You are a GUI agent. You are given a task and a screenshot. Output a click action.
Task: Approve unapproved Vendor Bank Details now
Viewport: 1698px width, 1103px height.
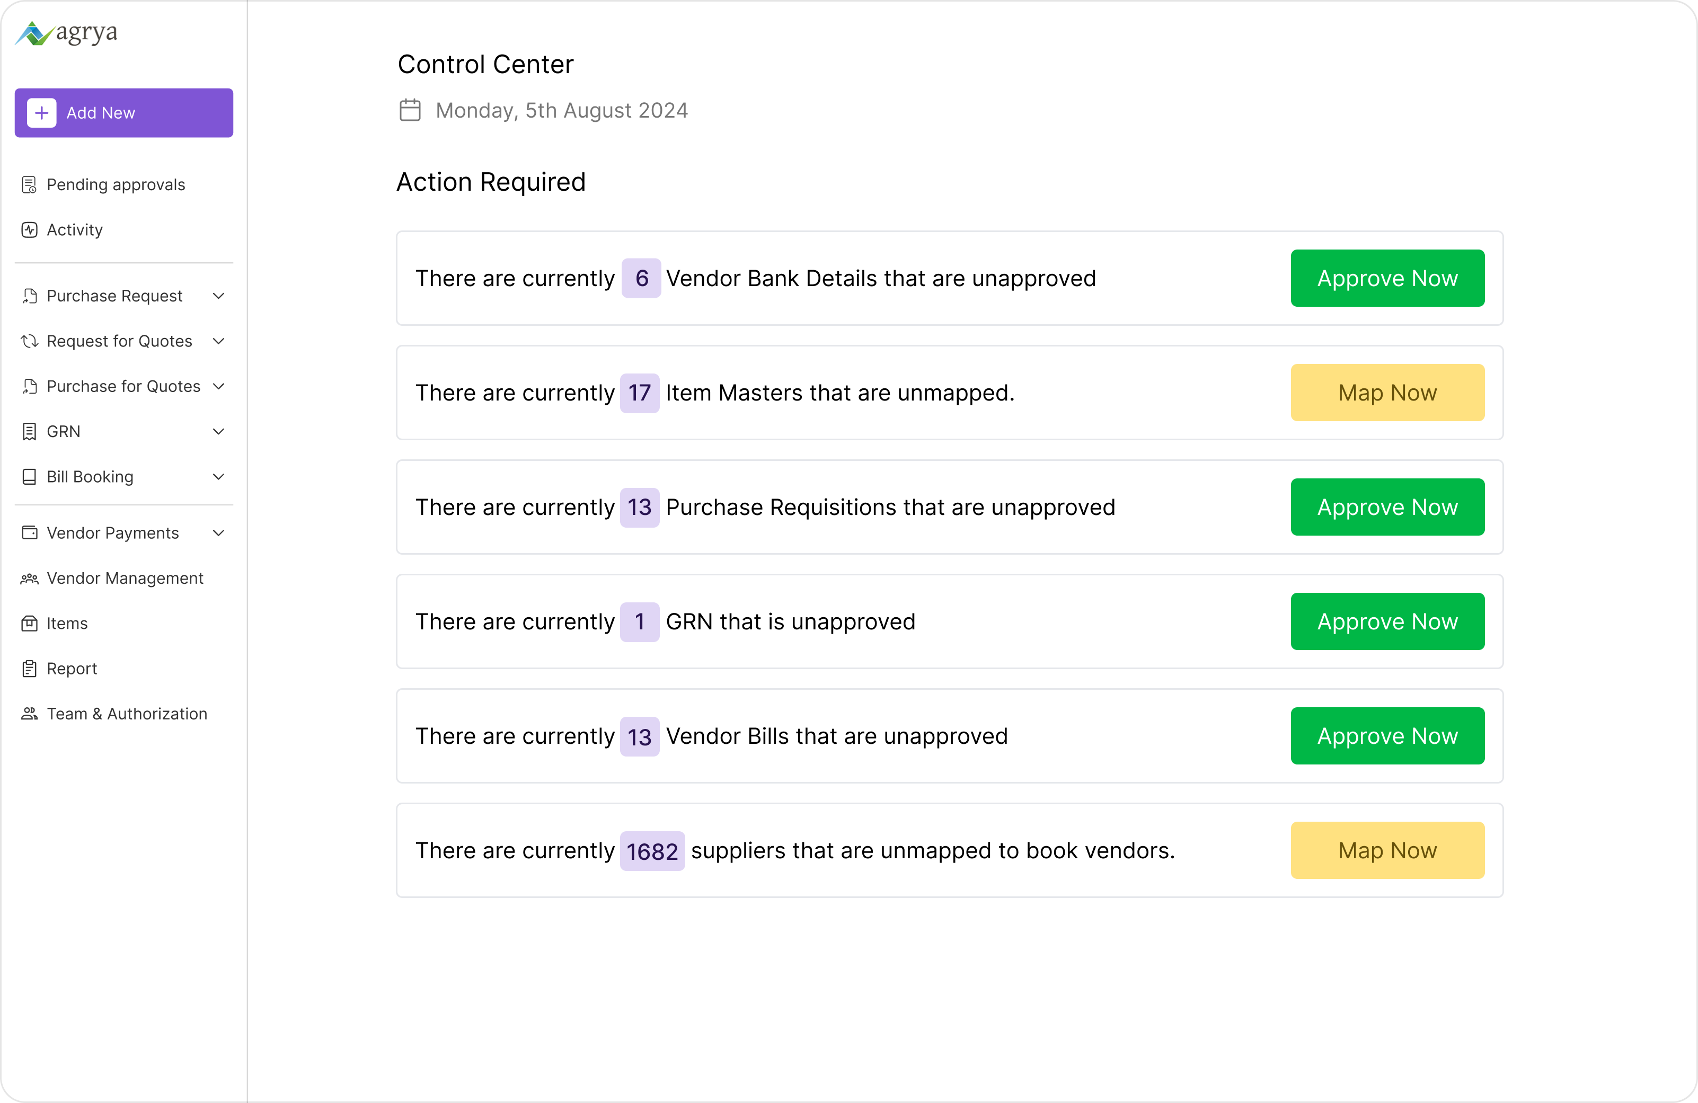1387,278
